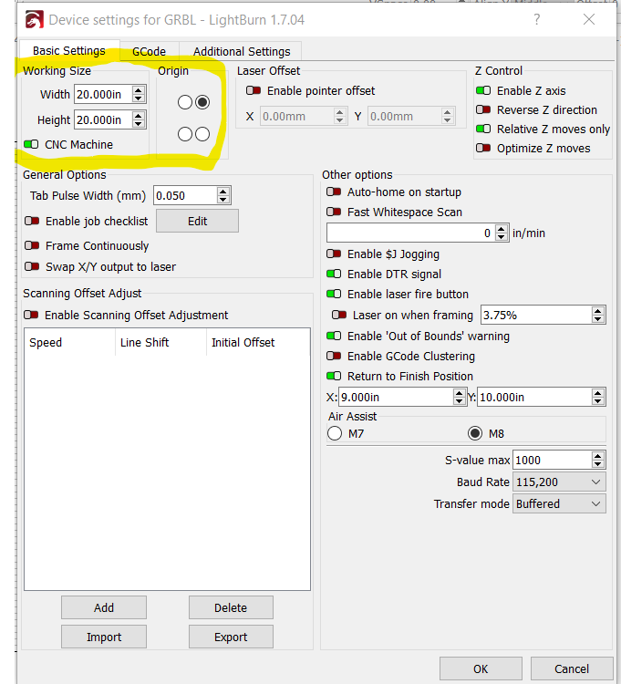Click OK to save settings

(481, 668)
